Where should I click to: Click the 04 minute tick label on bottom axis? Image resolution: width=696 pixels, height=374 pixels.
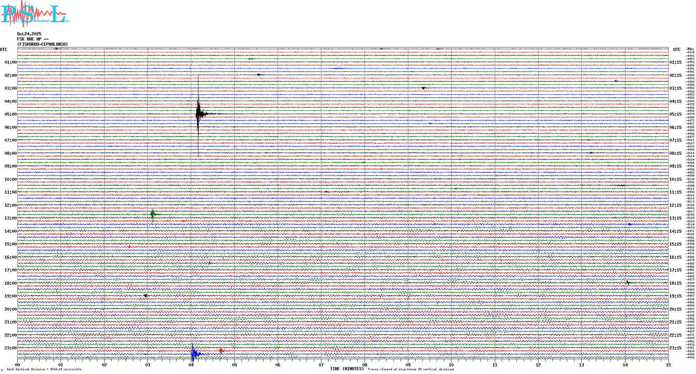coord(191,365)
